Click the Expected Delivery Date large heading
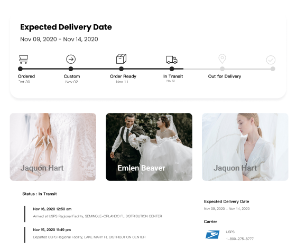296x250 pixels. 66,27
